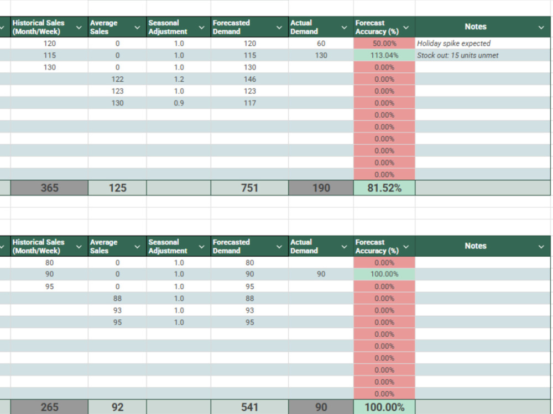Select Actual Demand cell showing 60

point(321,43)
